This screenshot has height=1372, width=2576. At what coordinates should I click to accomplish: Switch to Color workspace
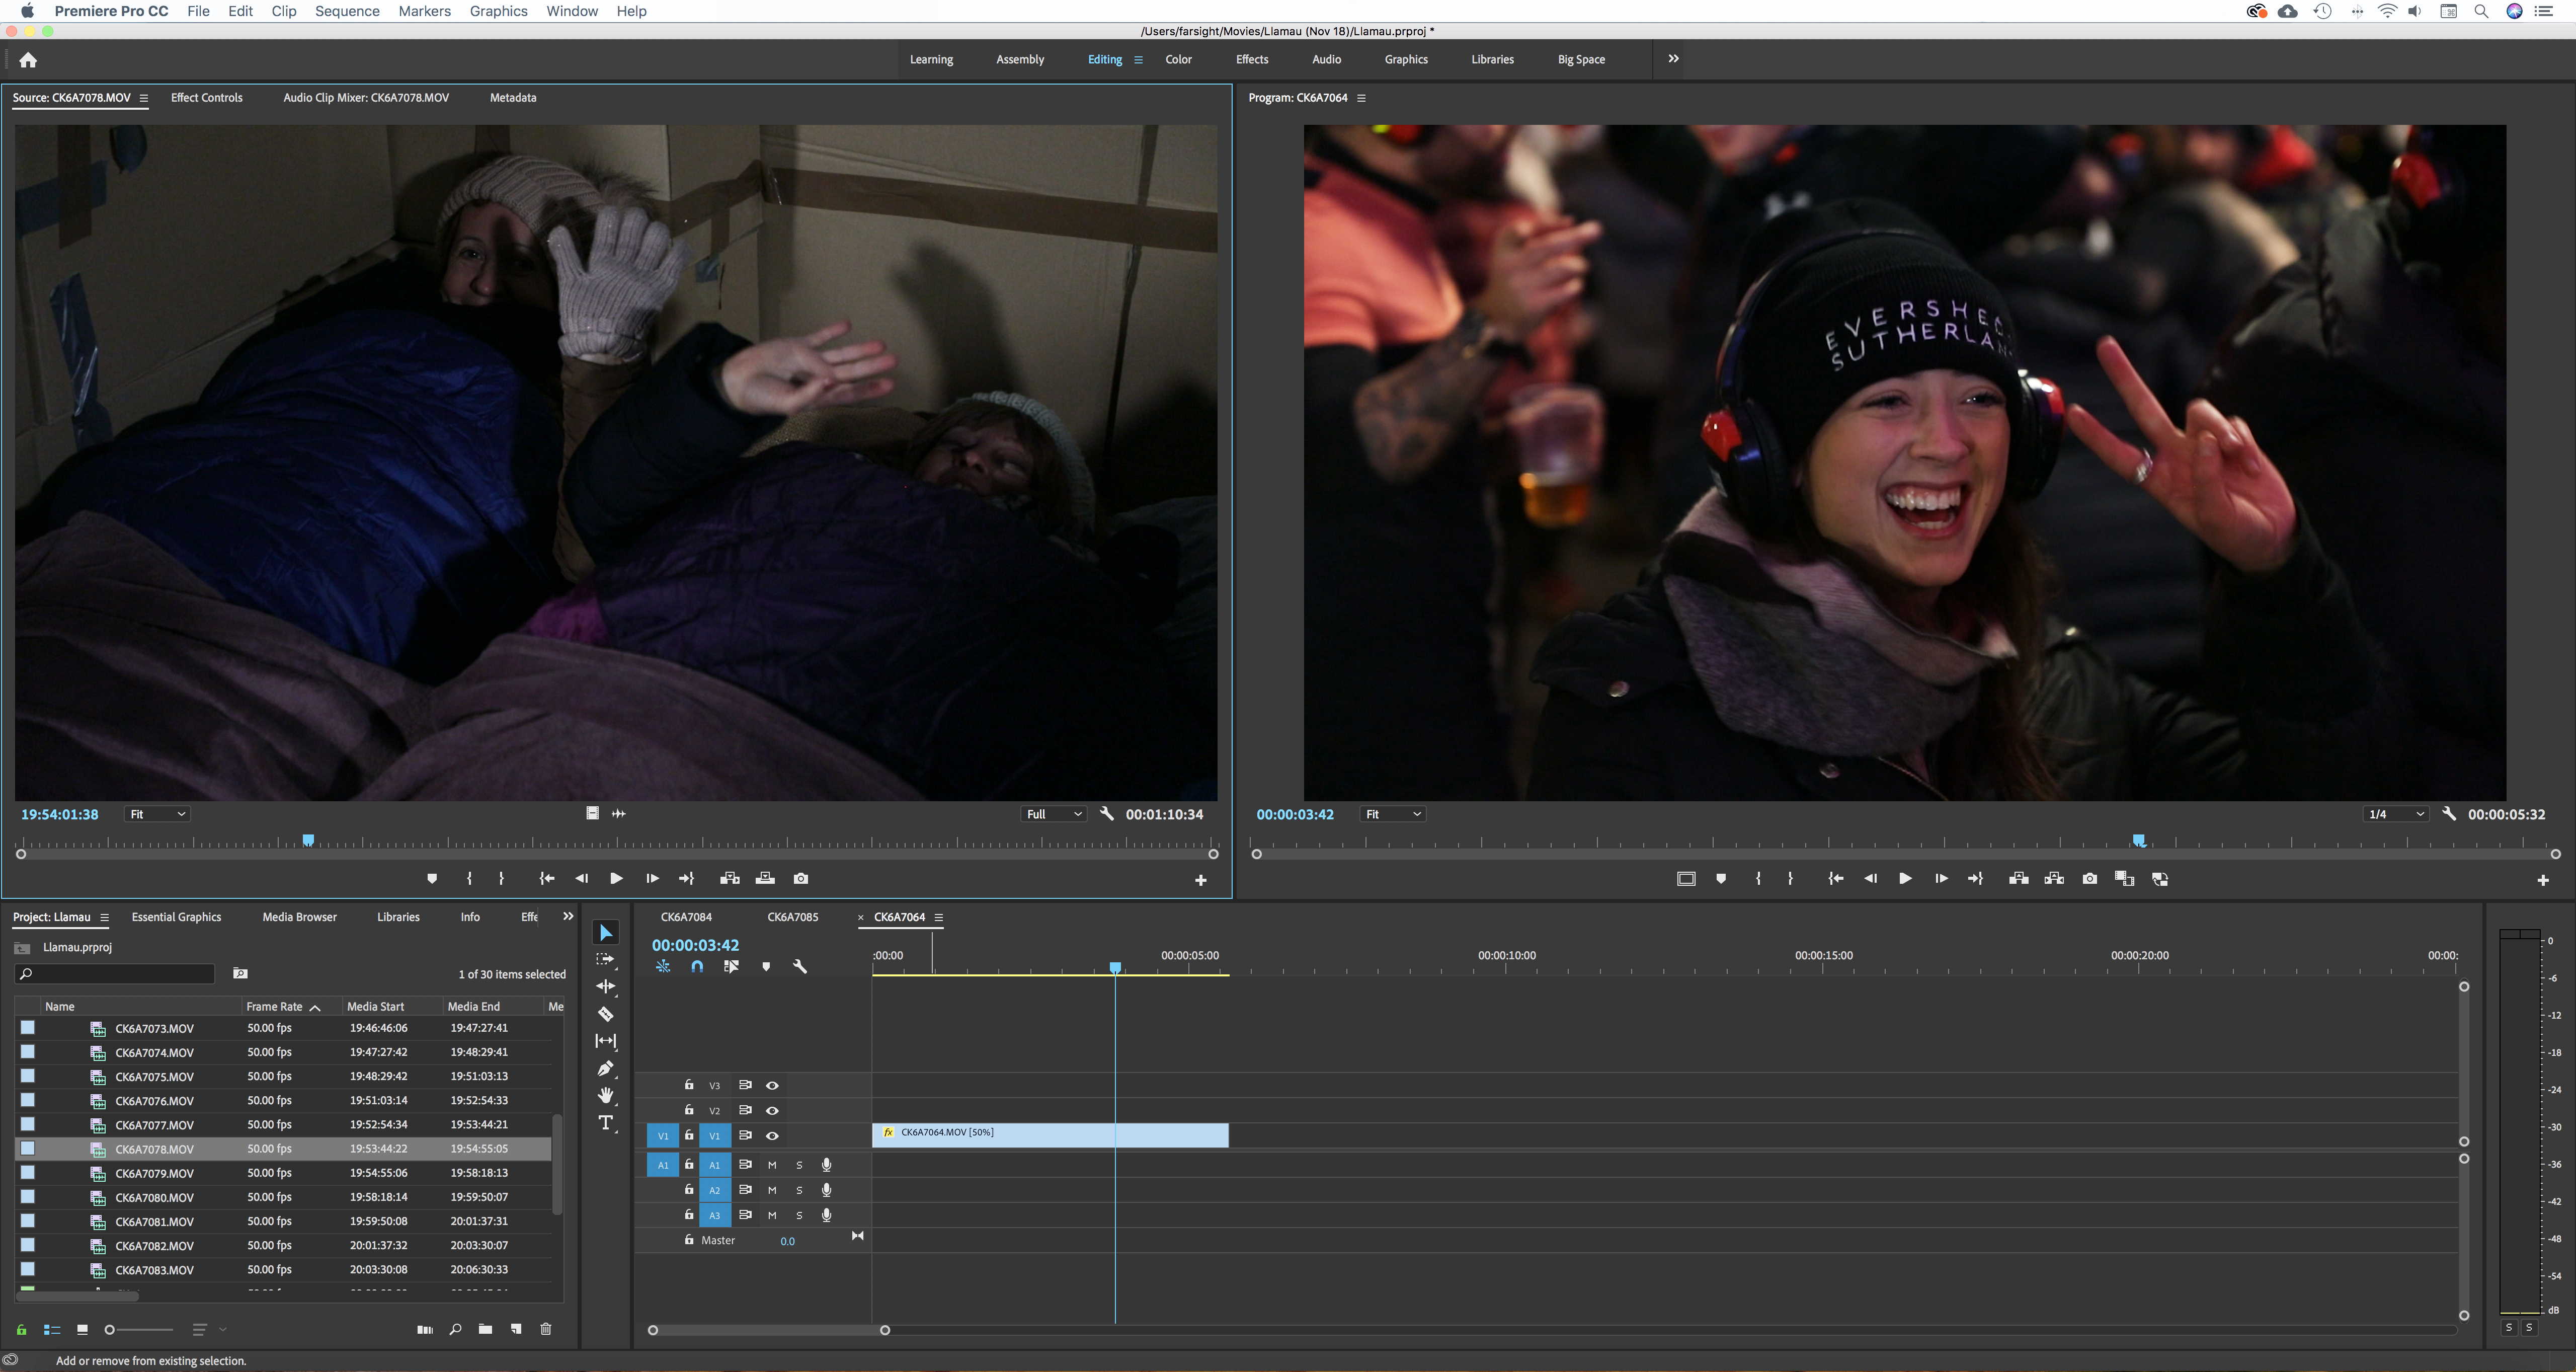click(x=1178, y=60)
